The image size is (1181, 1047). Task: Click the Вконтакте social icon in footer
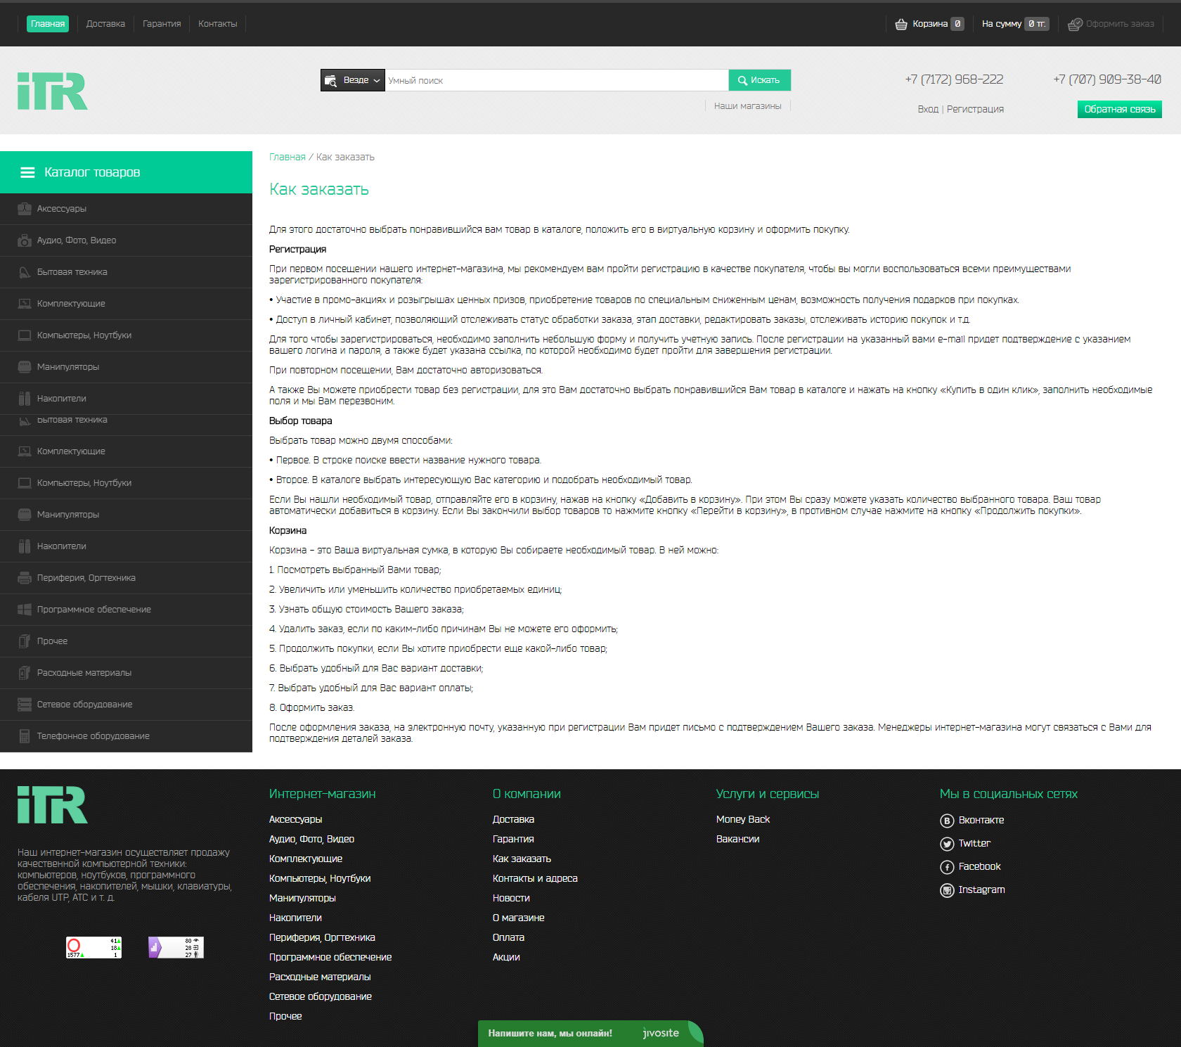pyautogui.click(x=947, y=821)
